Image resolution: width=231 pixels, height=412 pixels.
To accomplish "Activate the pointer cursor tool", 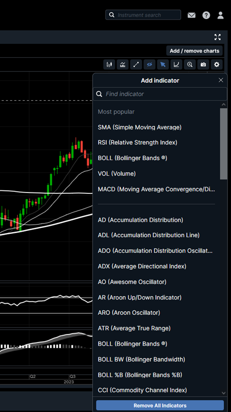I will coord(163,64).
